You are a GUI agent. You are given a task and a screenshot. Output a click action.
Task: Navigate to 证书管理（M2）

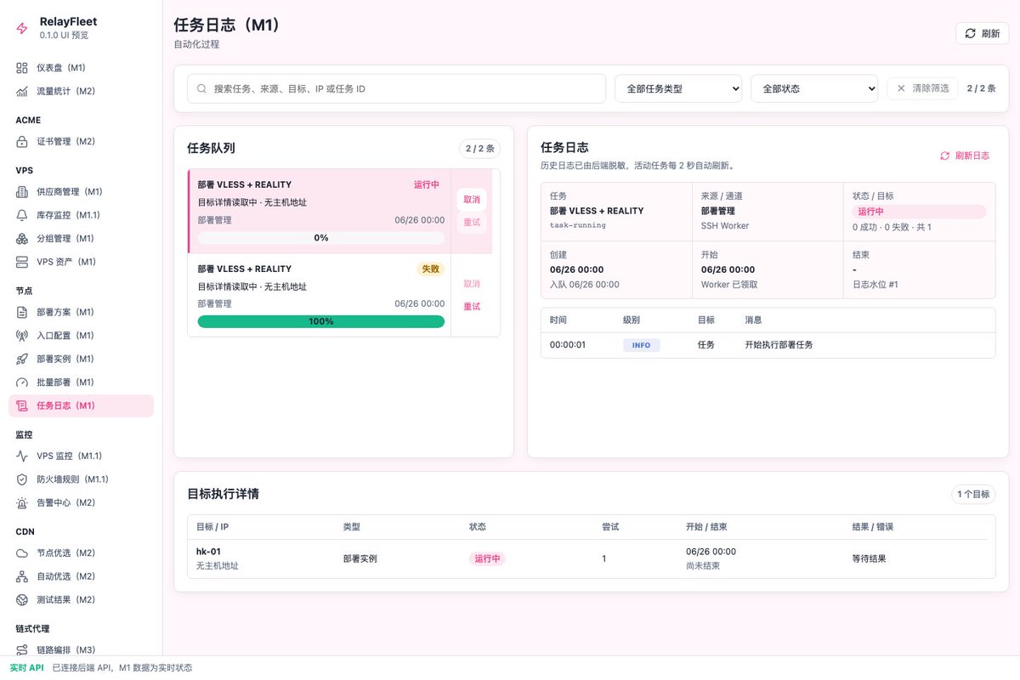pos(81,141)
